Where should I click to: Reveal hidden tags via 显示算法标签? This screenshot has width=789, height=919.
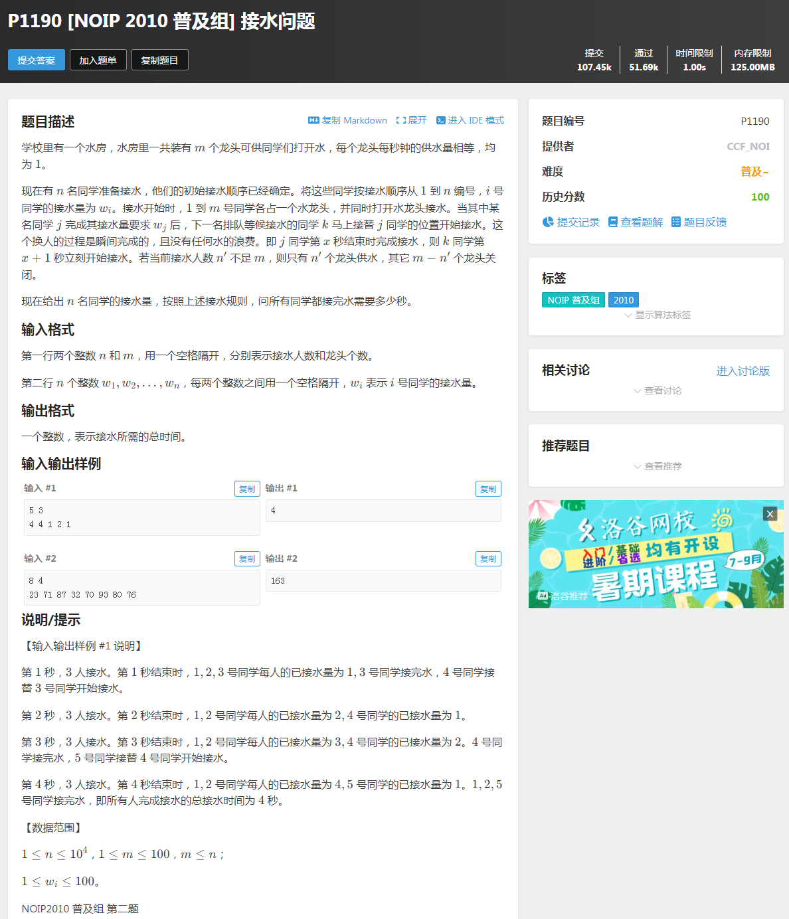[662, 315]
